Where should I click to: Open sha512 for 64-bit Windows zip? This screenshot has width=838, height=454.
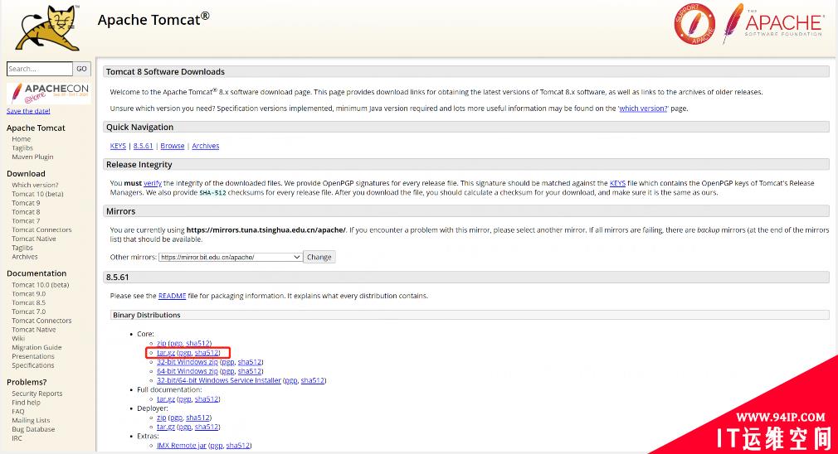pos(250,371)
